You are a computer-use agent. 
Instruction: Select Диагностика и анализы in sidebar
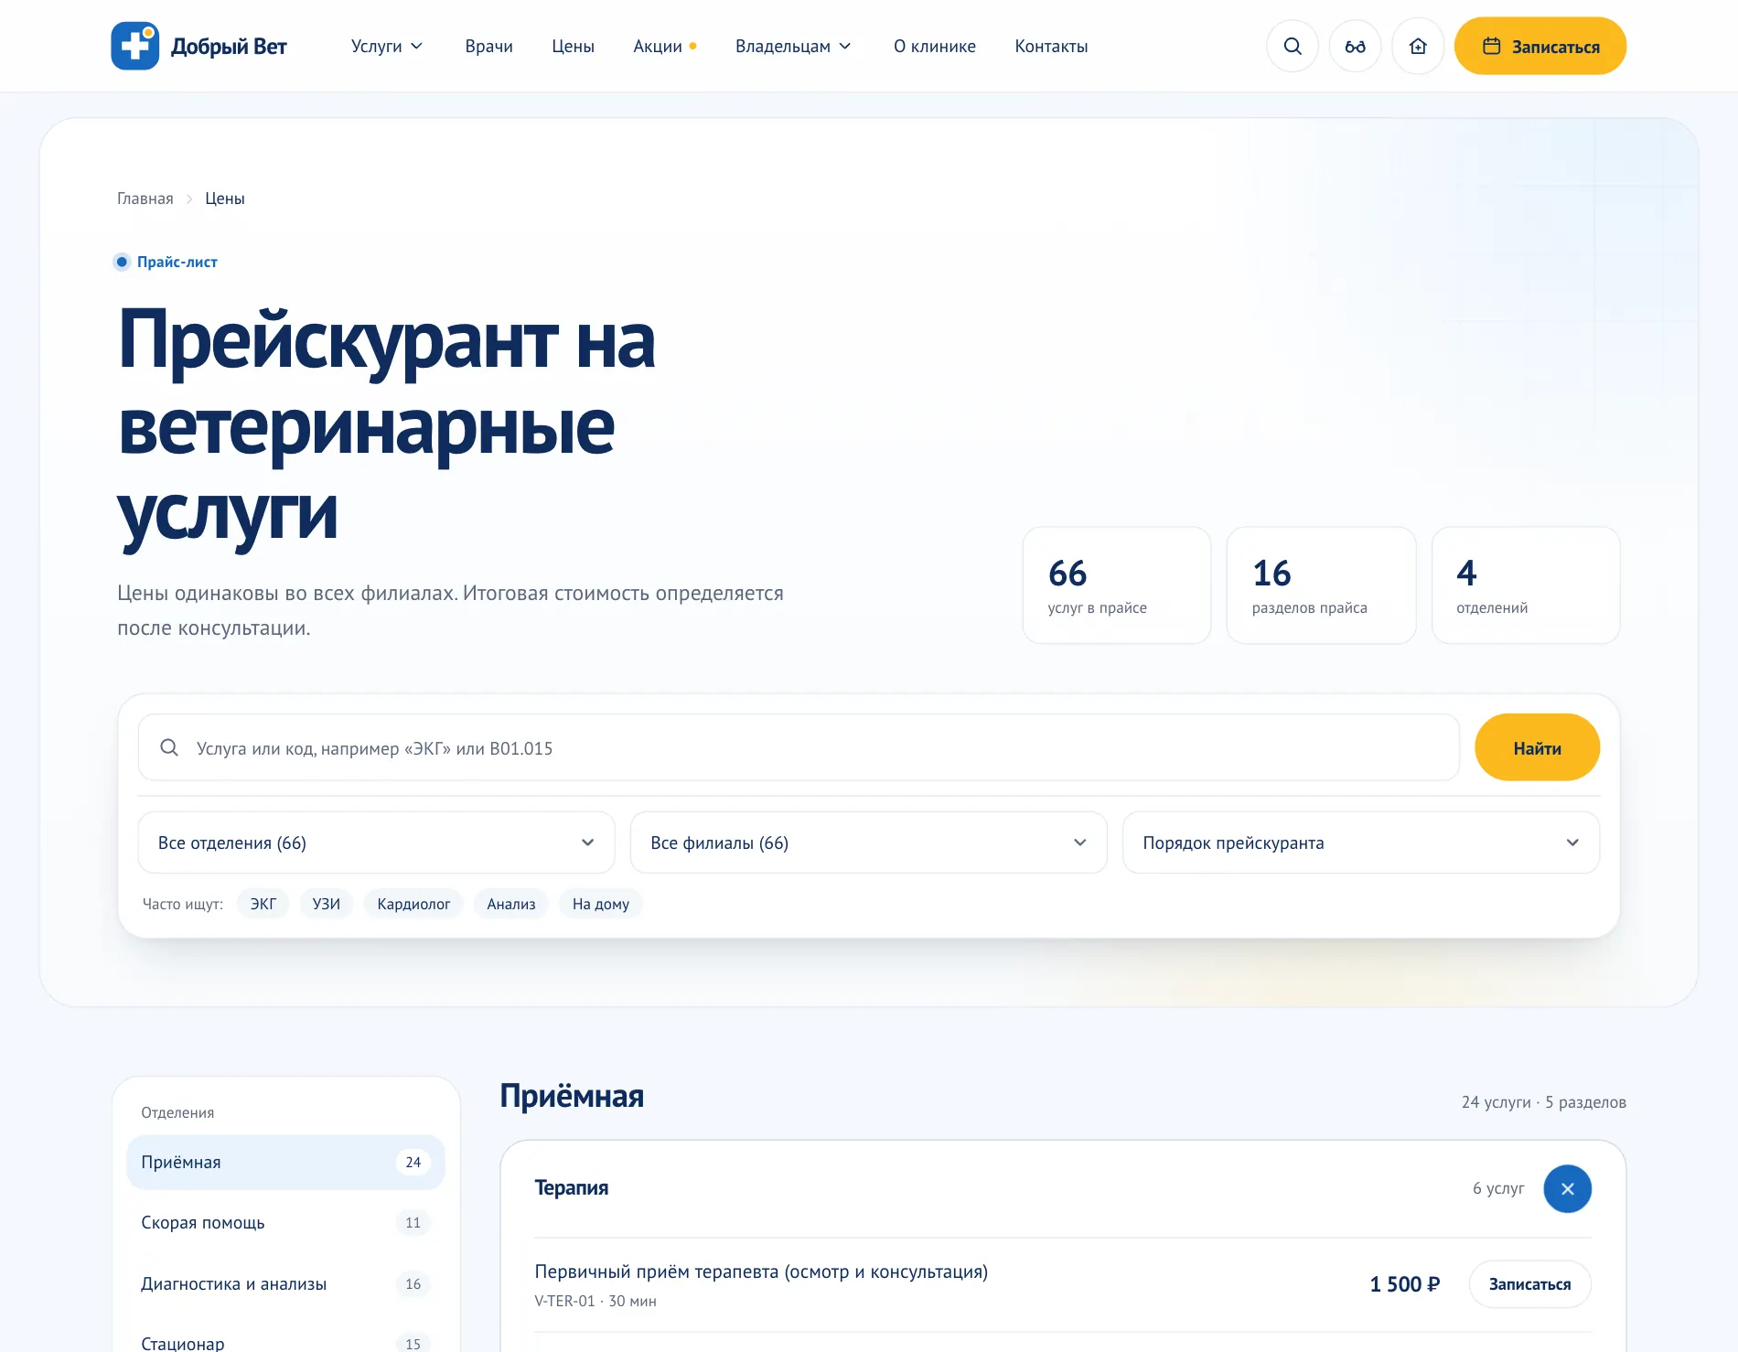pyautogui.click(x=285, y=1284)
